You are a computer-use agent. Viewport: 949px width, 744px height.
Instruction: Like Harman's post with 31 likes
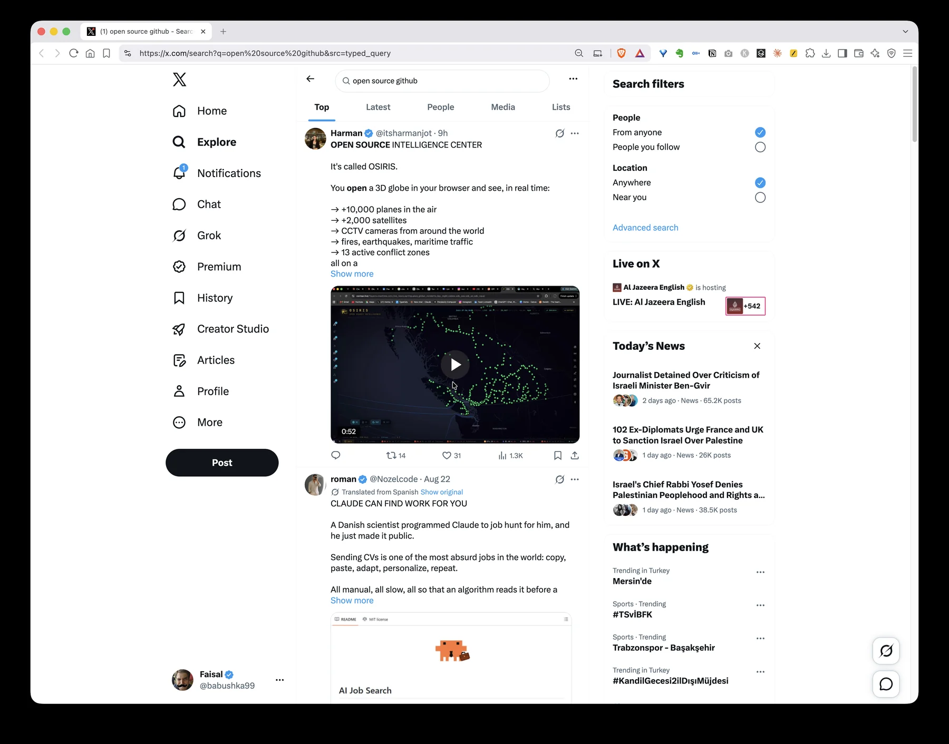pyautogui.click(x=451, y=455)
